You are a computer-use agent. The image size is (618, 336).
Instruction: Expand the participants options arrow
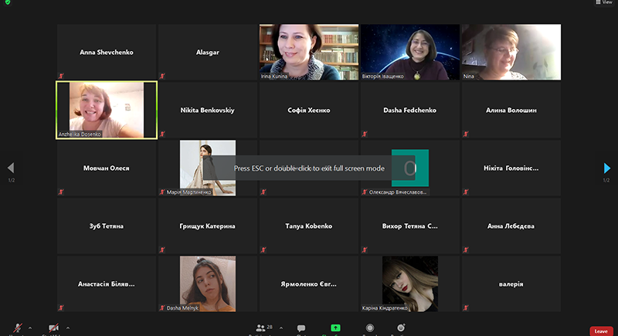(x=280, y=327)
